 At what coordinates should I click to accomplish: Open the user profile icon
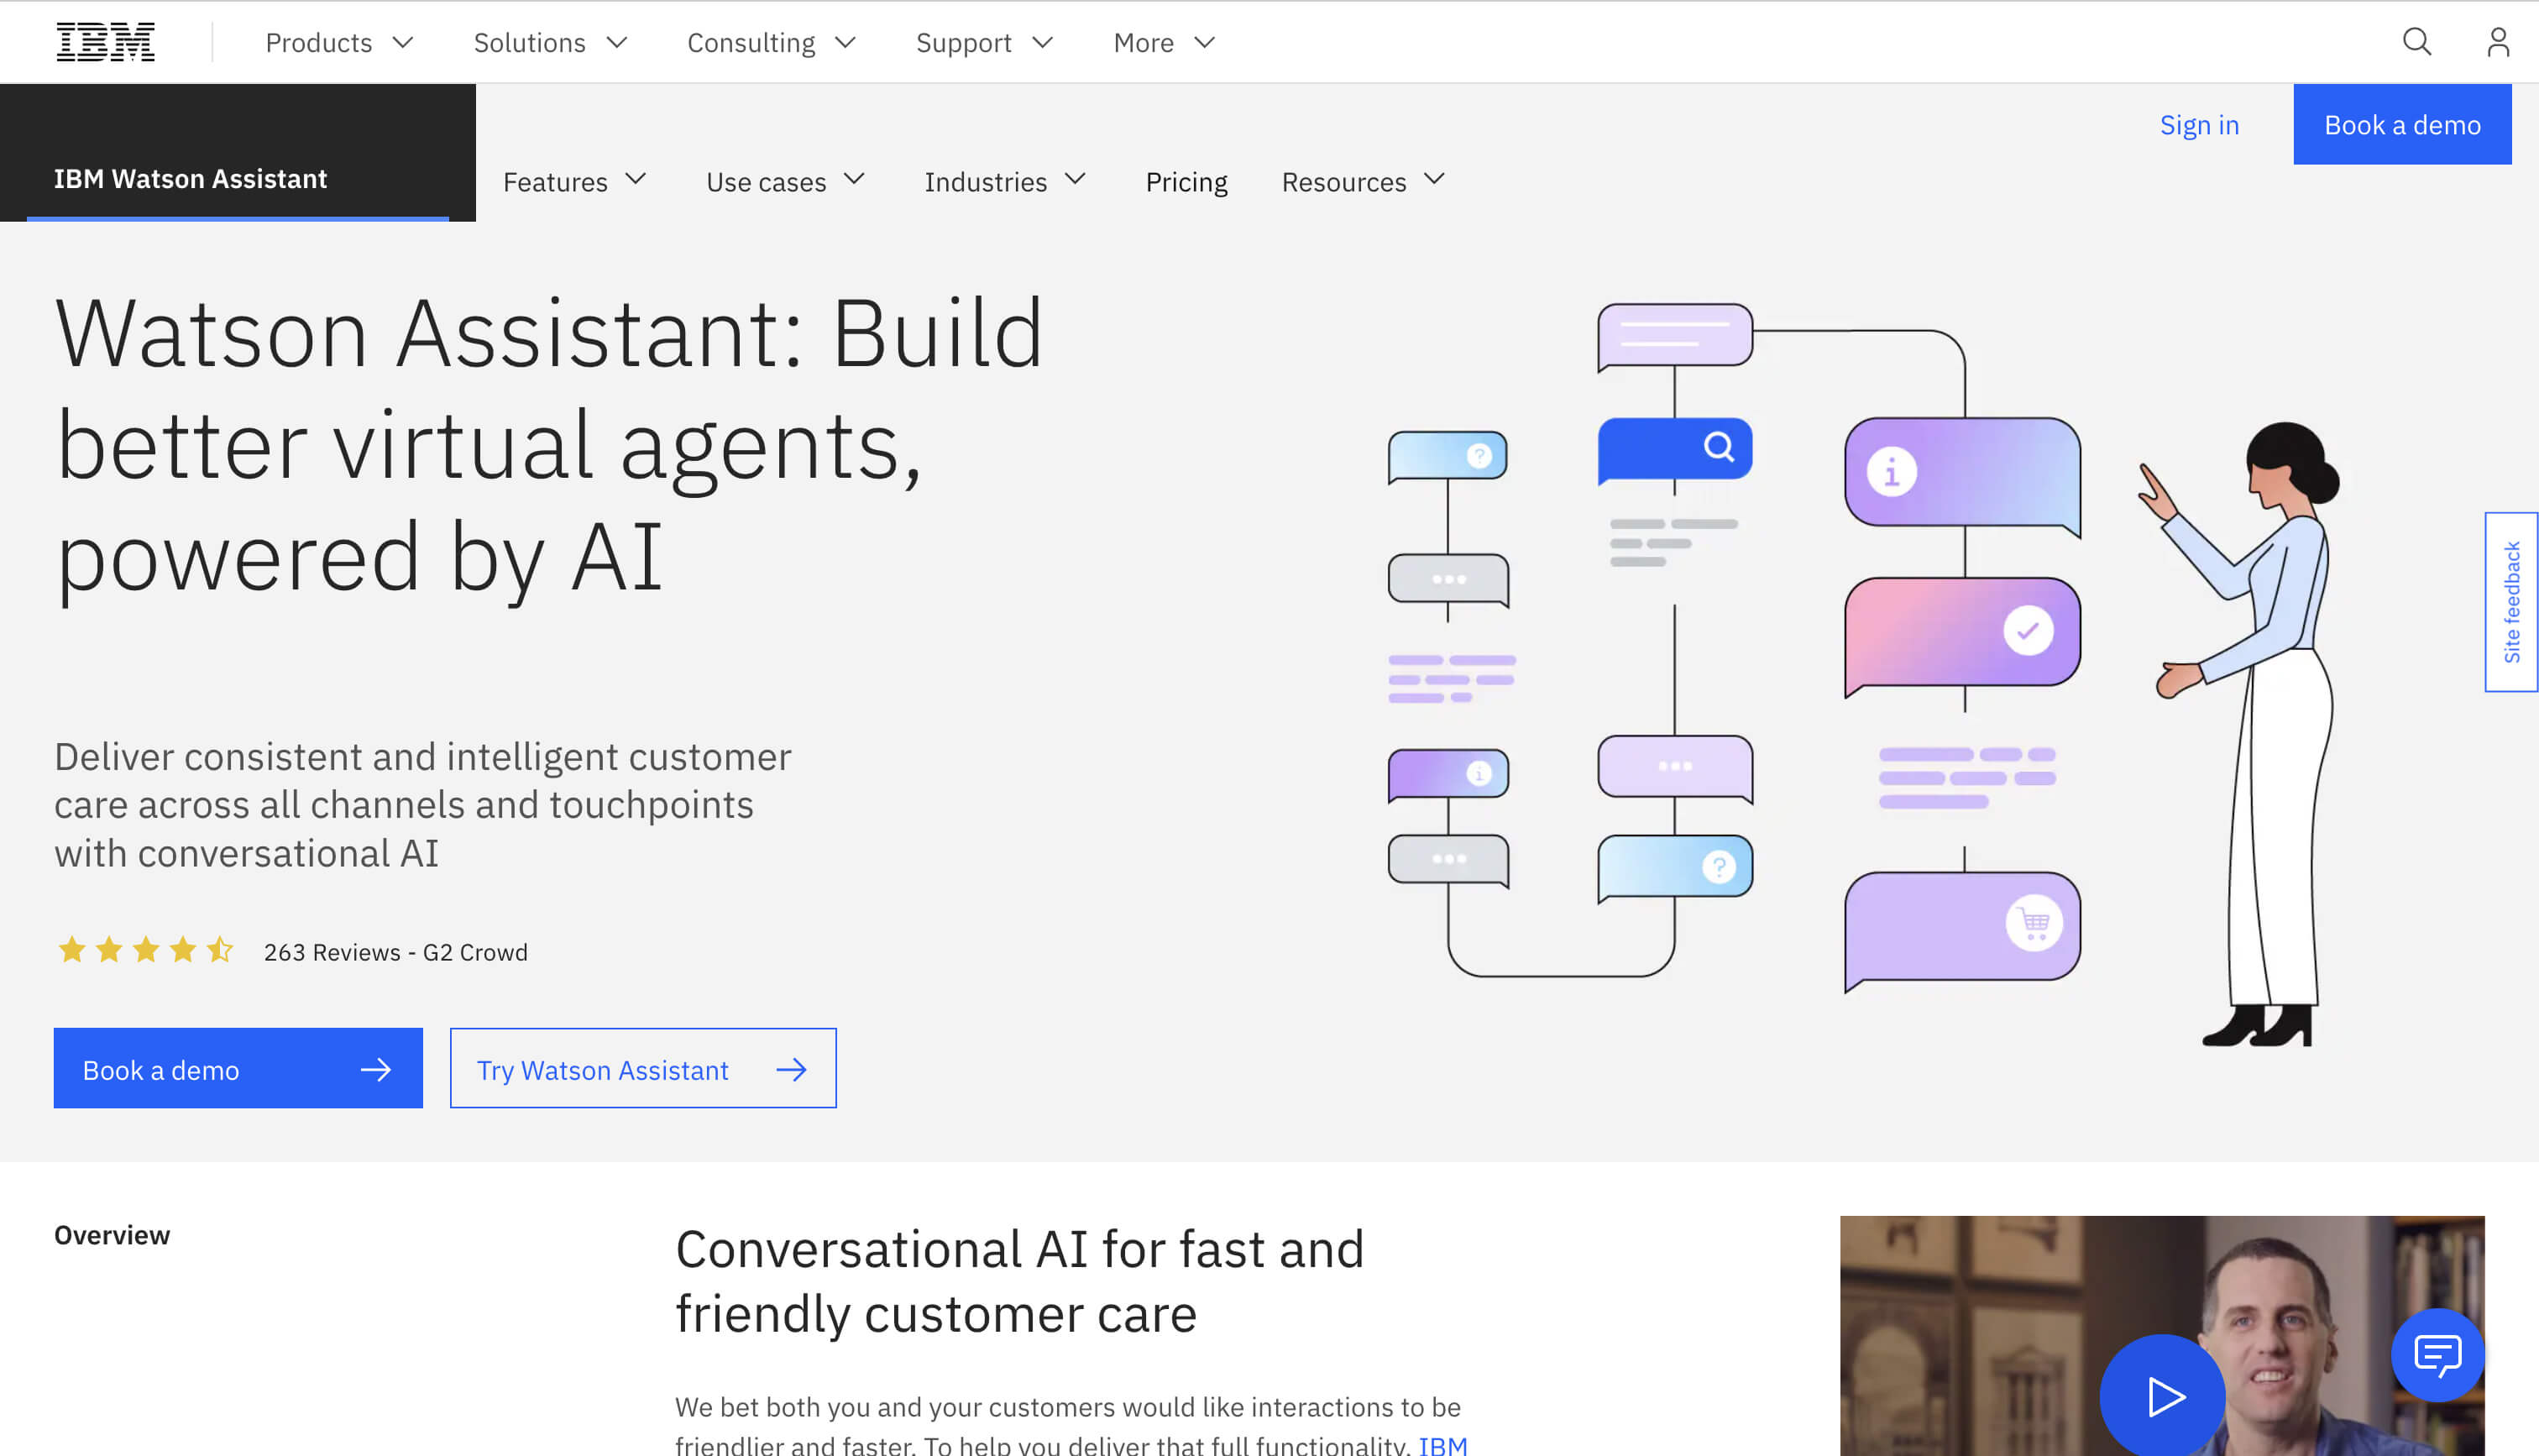(2498, 42)
